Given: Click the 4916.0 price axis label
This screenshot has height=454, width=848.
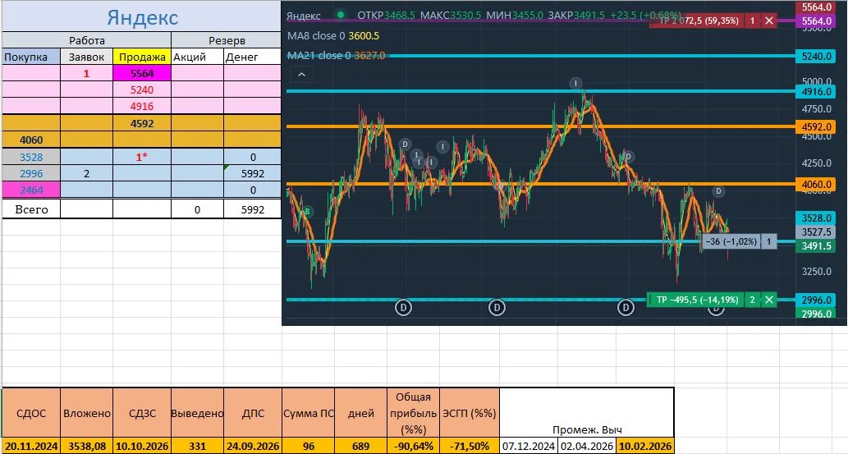Looking at the screenshot, I should [x=816, y=91].
